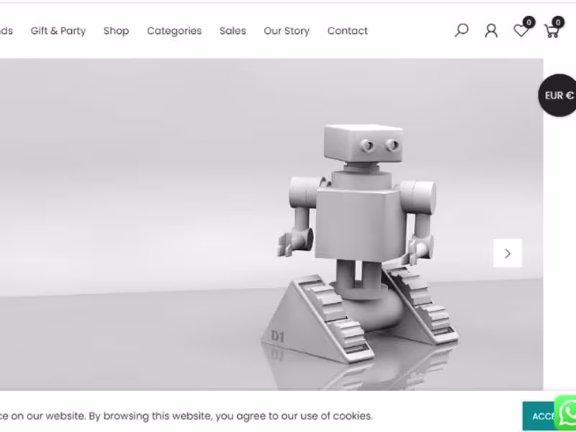
Task: Click the wishlist count badge
Action: tap(528, 22)
